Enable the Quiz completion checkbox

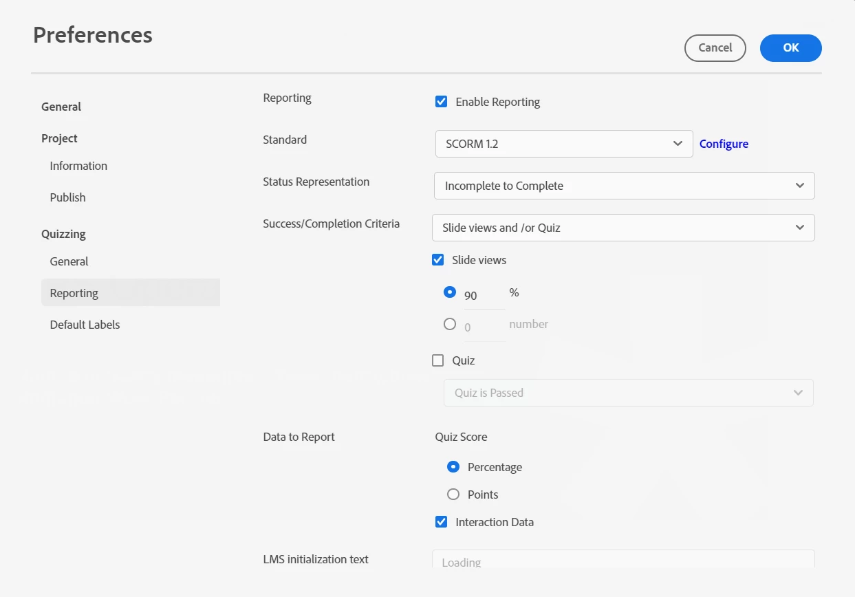pyautogui.click(x=437, y=360)
